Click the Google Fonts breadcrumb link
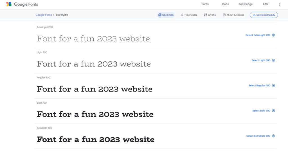Image resolution: width=288 pixels, height=151 pixels. click(44, 15)
